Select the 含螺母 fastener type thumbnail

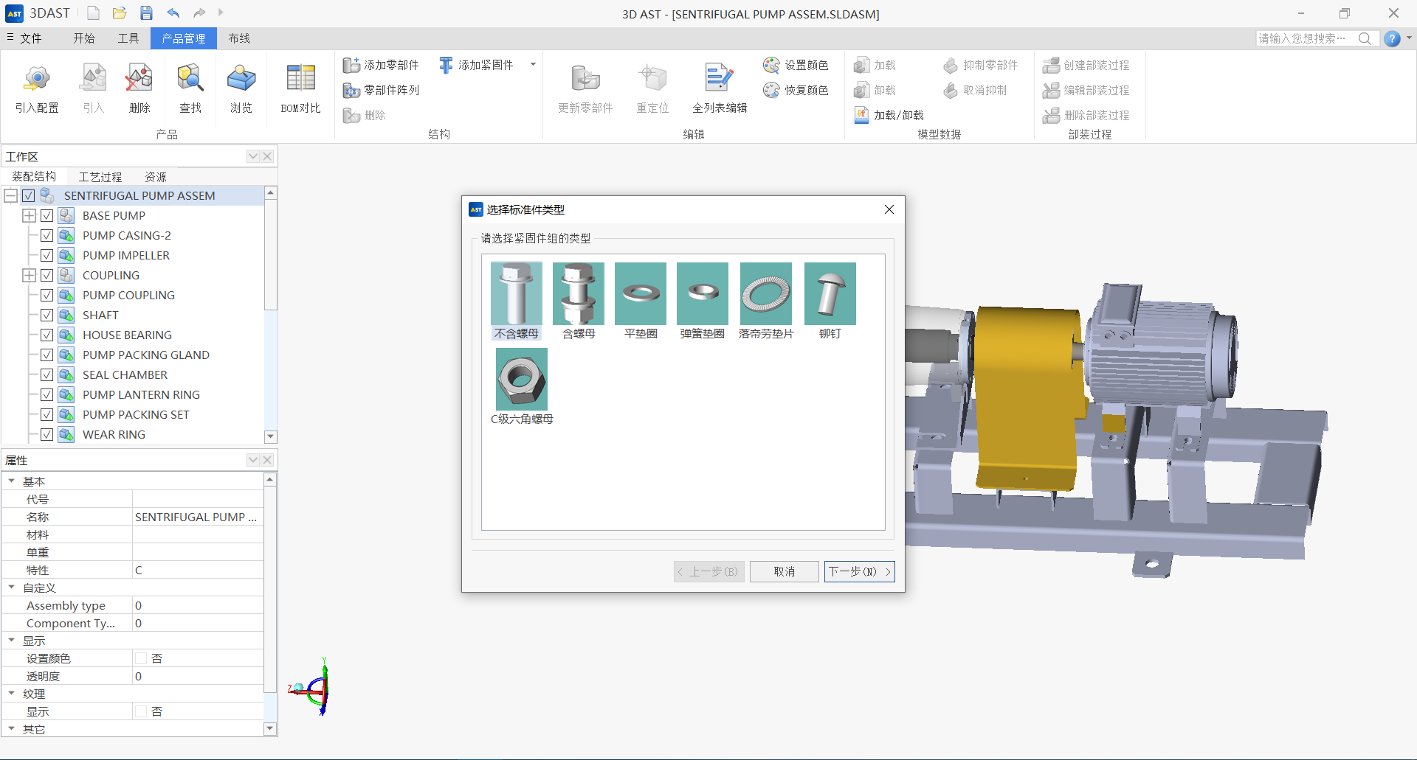coord(579,294)
